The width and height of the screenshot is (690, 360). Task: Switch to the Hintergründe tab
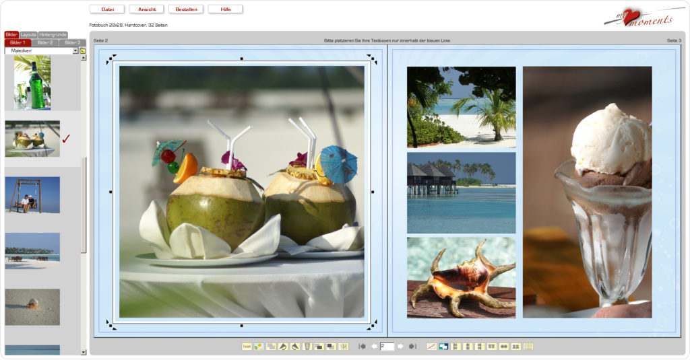[x=53, y=35]
